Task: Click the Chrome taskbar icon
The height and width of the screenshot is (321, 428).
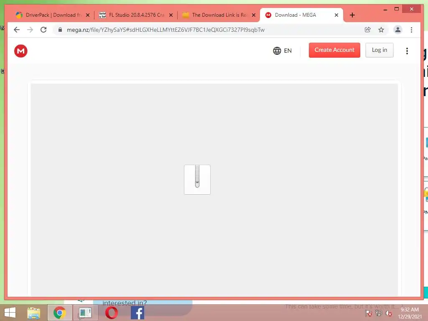Action: click(x=59, y=313)
